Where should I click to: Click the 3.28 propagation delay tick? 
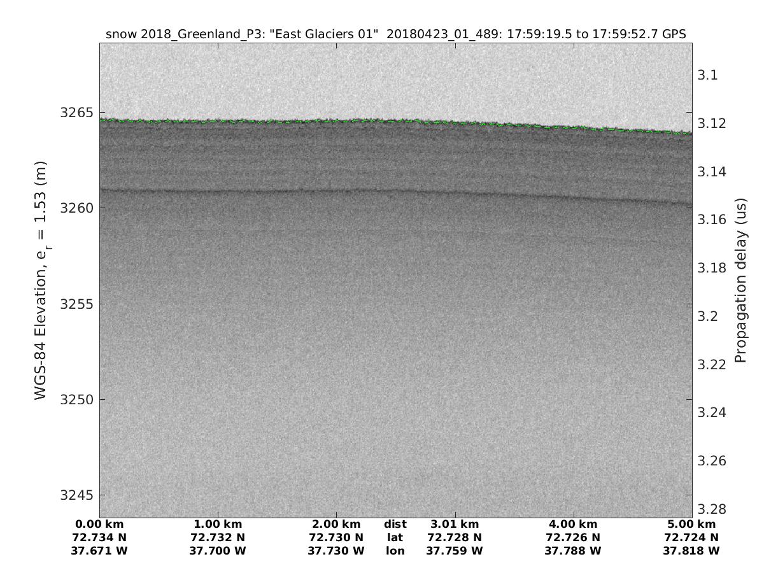[712, 509]
